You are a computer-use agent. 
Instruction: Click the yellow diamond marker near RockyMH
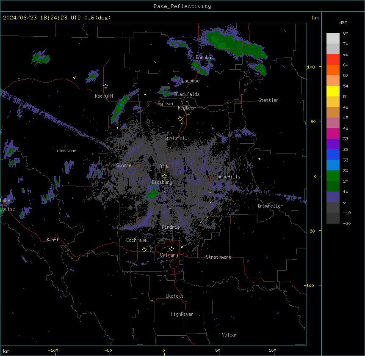[106, 86]
